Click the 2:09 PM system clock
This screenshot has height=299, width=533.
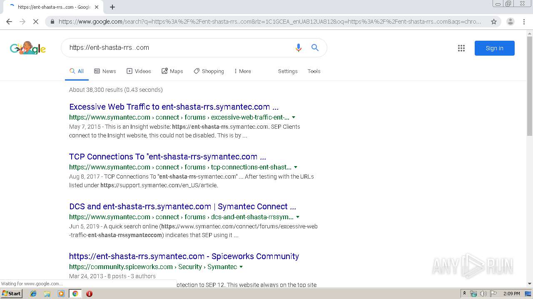[x=511, y=294]
